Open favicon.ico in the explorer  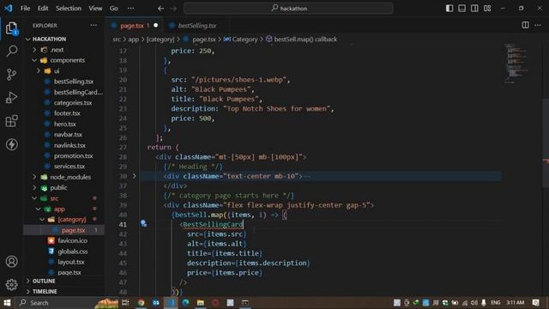72,240
